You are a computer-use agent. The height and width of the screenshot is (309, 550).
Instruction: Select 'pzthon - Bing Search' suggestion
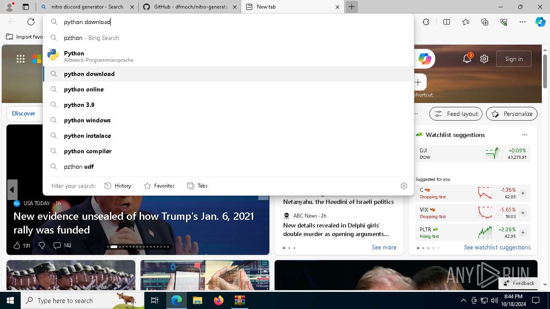228,38
